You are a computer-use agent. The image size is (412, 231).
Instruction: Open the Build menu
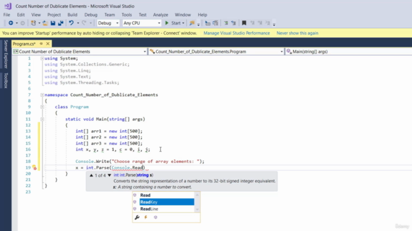point(72,15)
